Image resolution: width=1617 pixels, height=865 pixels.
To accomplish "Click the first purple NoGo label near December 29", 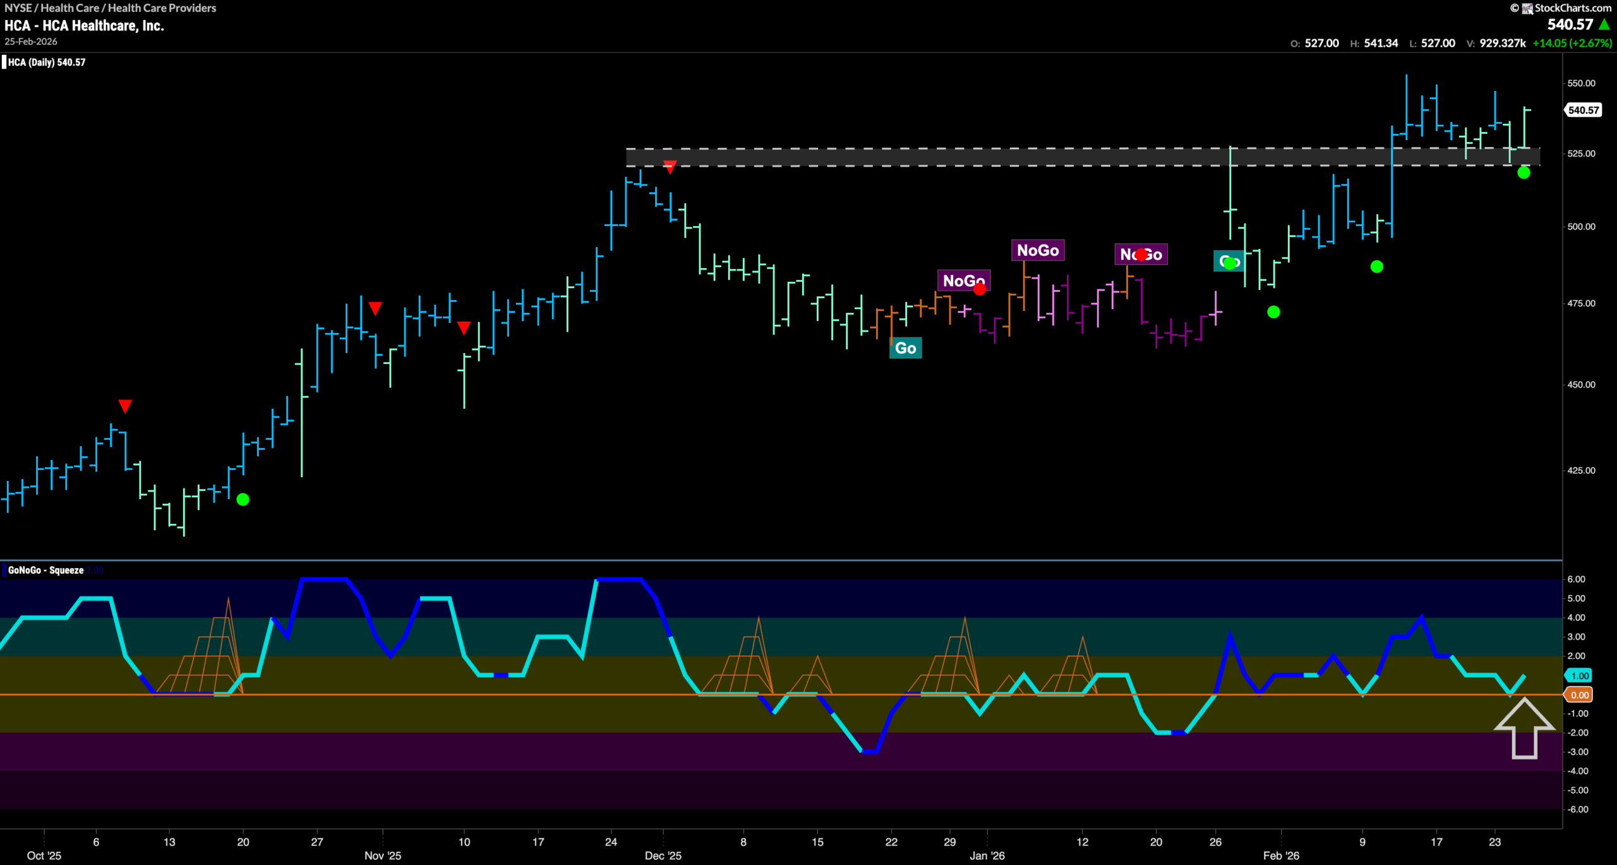I will click(963, 281).
